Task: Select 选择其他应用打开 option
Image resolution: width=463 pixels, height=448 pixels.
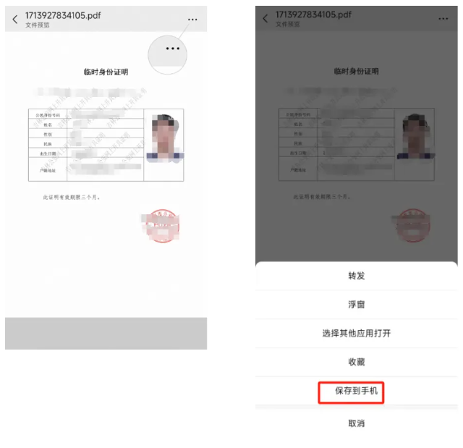Action: (357, 333)
